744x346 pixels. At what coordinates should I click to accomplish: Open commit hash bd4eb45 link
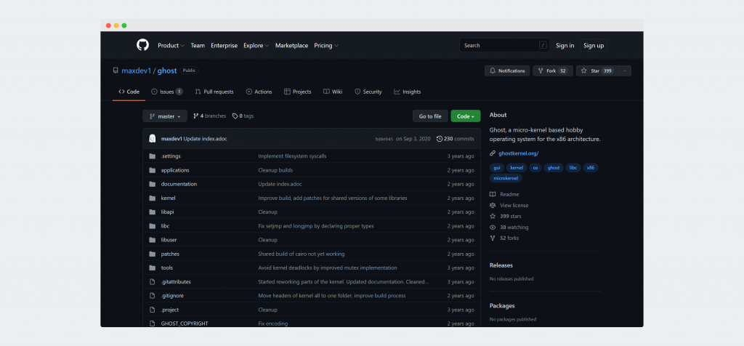(384, 139)
